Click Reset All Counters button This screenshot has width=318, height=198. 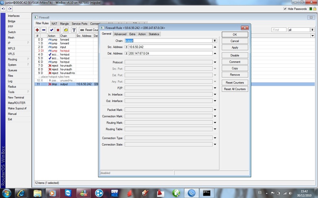235,89
